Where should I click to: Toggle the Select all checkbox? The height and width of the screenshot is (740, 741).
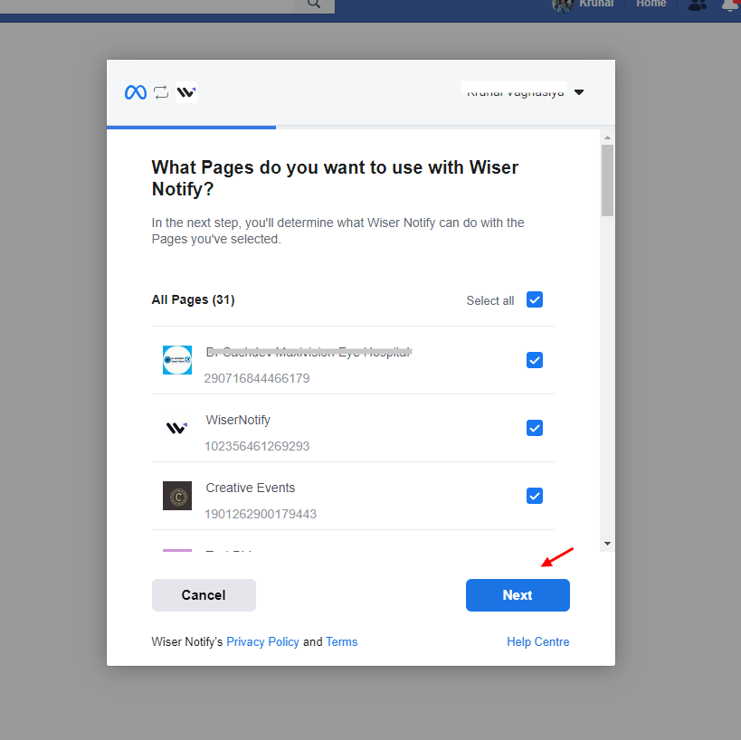(535, 299)
